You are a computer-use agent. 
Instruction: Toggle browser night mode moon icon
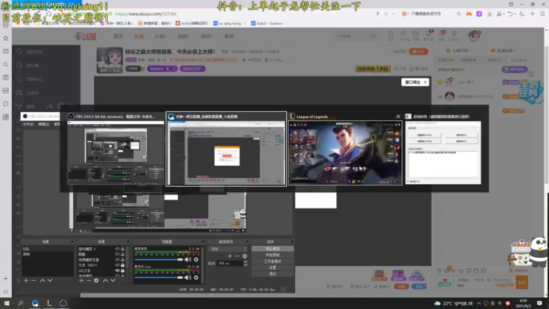click(x=522, y=14)
